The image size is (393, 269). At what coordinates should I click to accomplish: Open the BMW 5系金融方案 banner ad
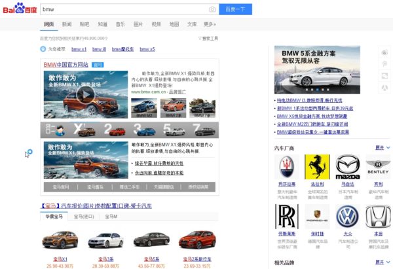point(317,70)
